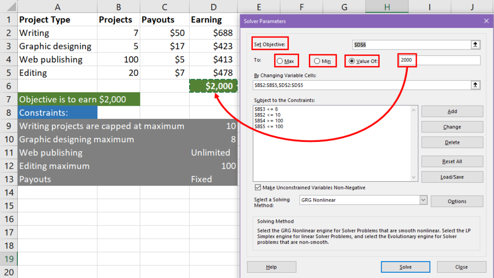
Task: Click the Add constraint button
Action: (452, 111)
